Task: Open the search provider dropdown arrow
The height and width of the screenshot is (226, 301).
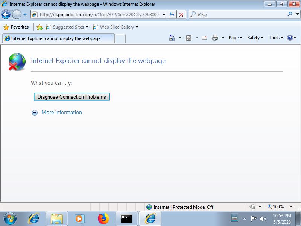Action: click(297, 14)
